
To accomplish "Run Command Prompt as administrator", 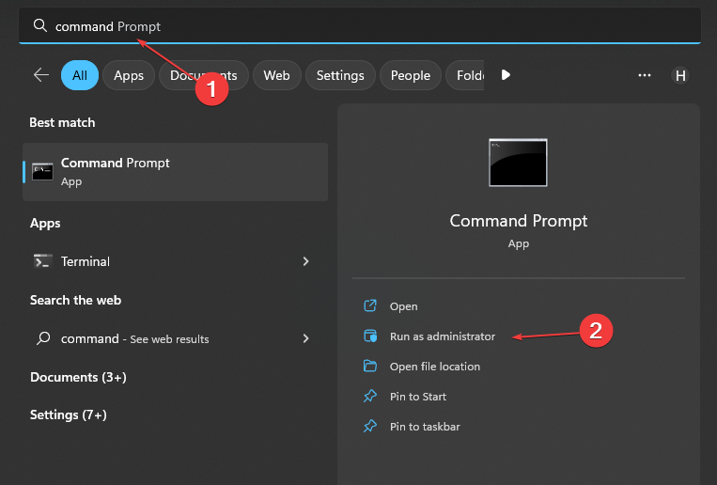I will pyautogui.click(x=442, y=336).
